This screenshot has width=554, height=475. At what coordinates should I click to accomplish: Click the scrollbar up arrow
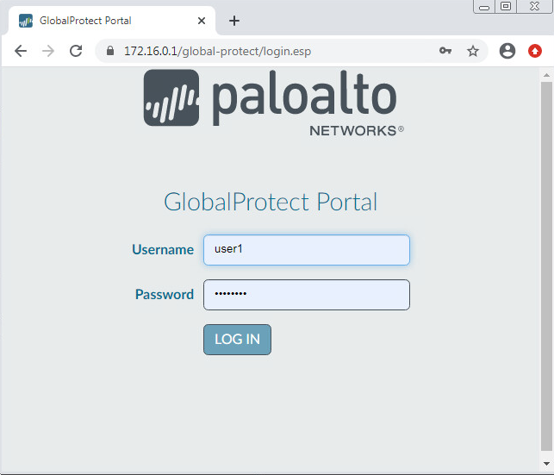(546, 75)
